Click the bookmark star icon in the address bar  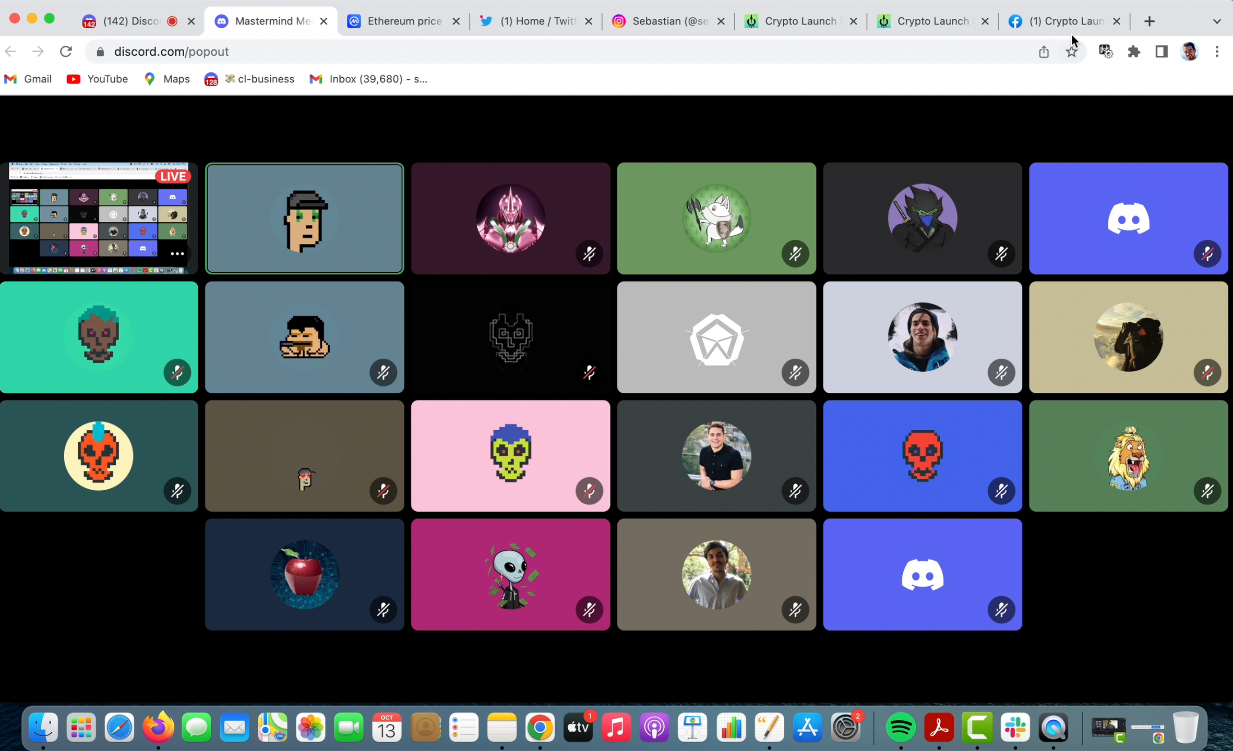coord(1071,52)
